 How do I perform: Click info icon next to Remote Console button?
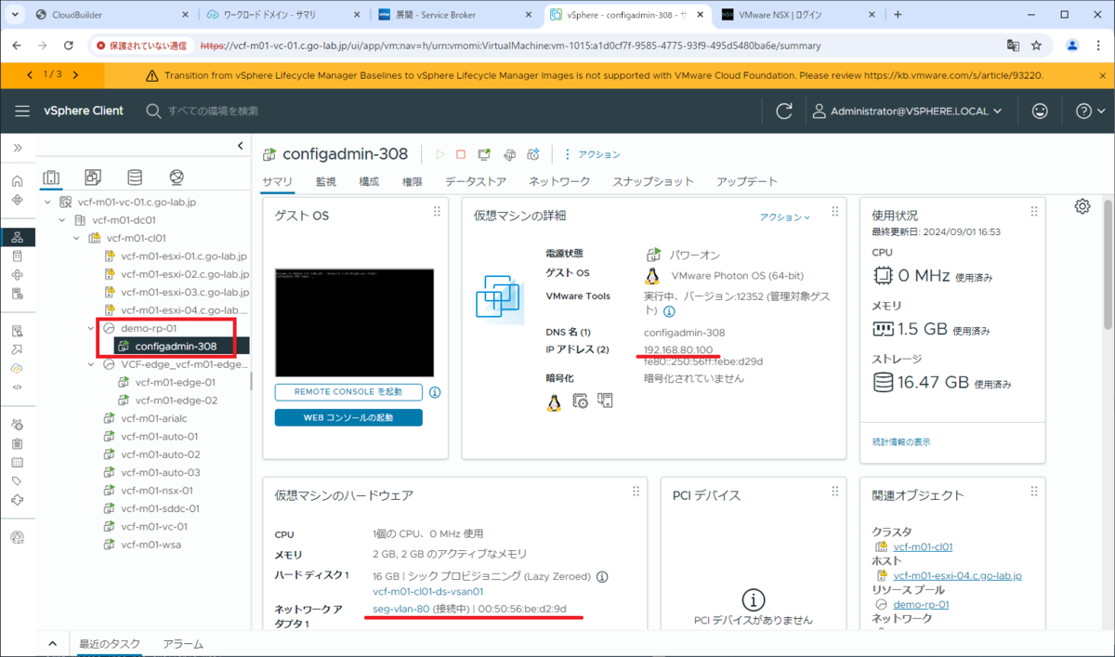[x=434, y=392]
